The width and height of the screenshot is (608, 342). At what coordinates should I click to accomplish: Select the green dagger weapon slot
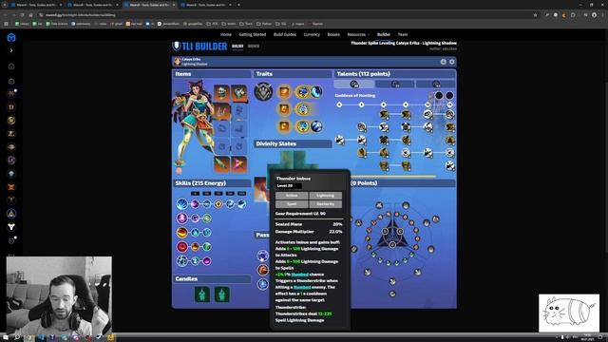click(221, 164)
